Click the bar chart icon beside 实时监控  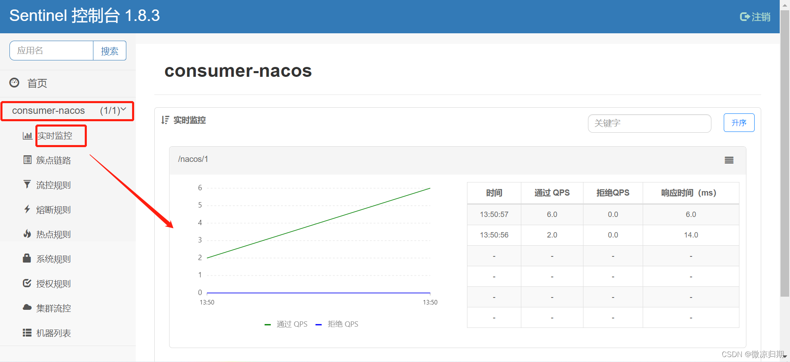tap(28, 136)
